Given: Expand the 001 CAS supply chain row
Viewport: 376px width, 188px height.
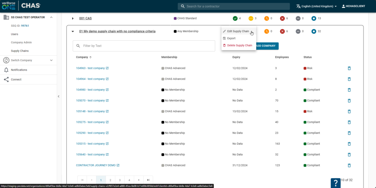Looking at the screenshot, I should (x=73, y=18).
